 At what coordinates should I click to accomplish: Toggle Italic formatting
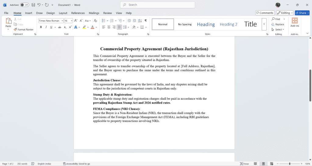(46, 27)
